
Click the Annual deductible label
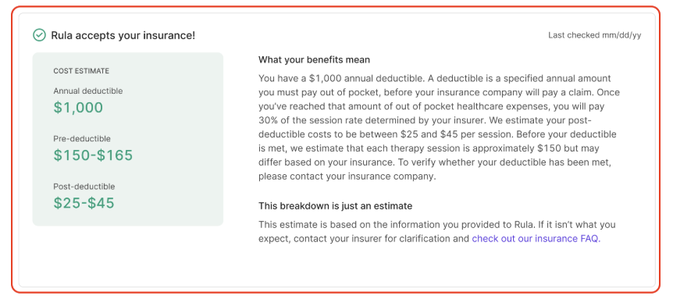tap(88, 91)
